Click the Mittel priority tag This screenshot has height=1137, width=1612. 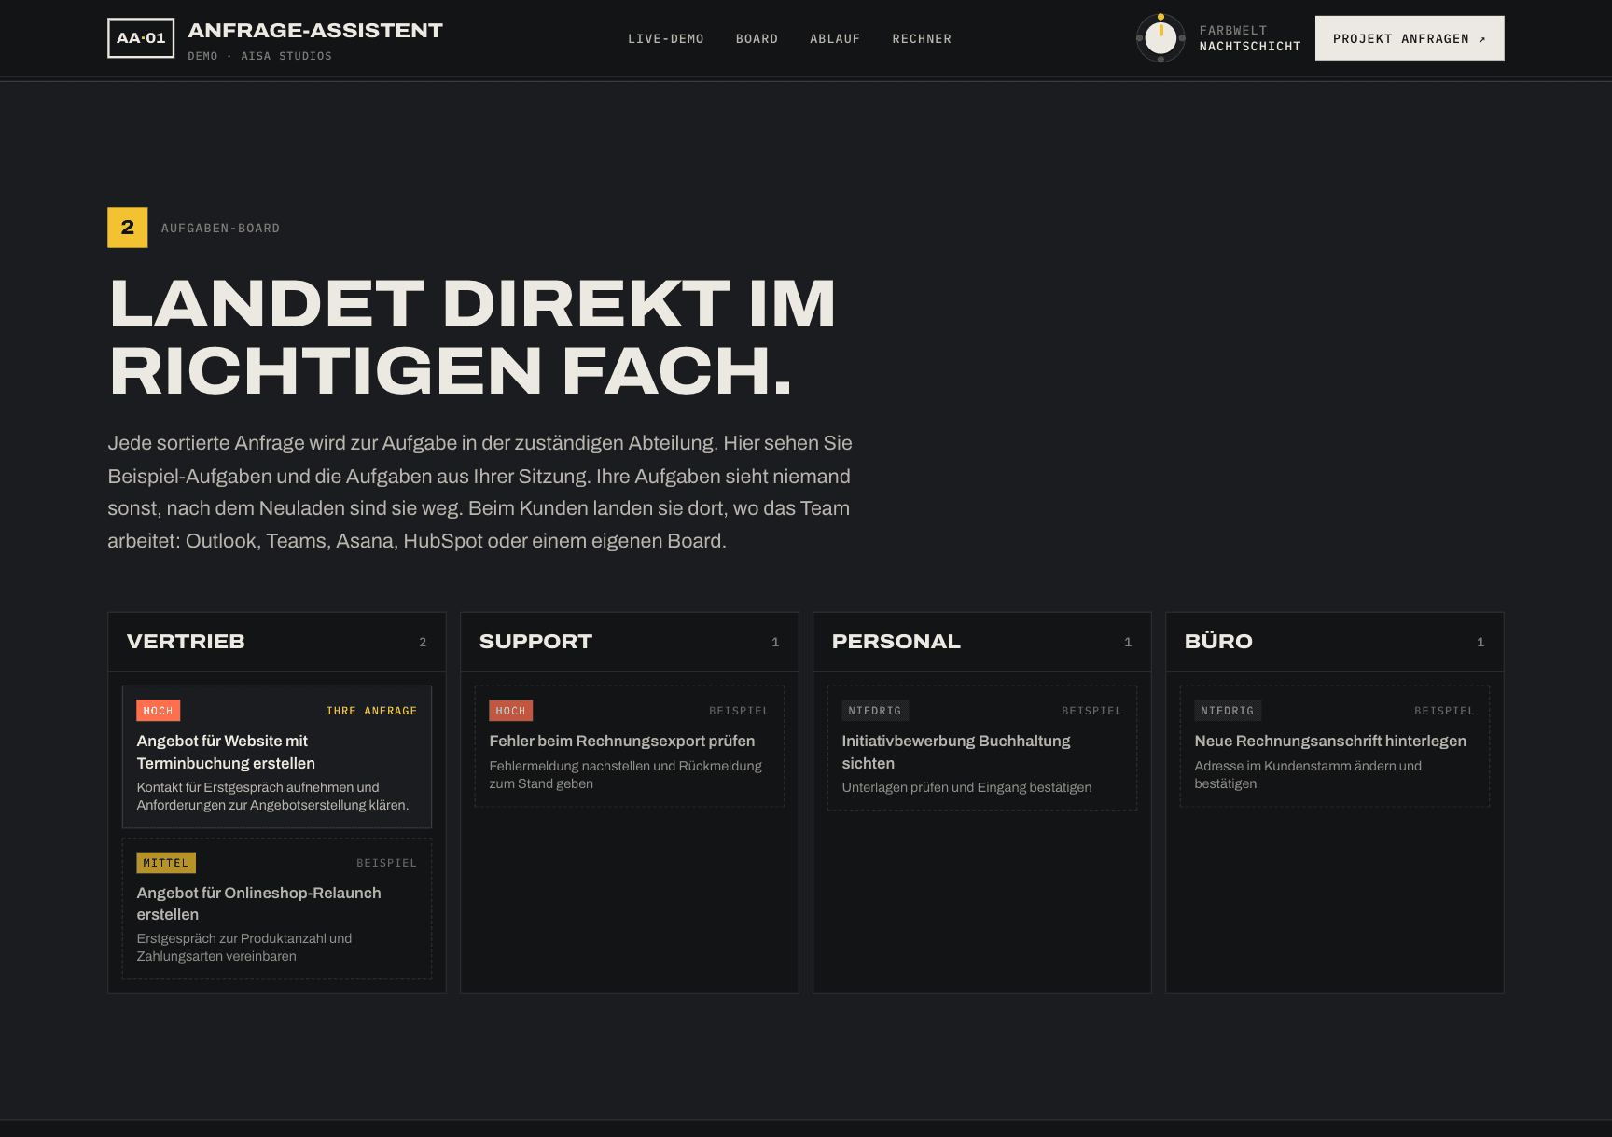click(x=166, y=863)
